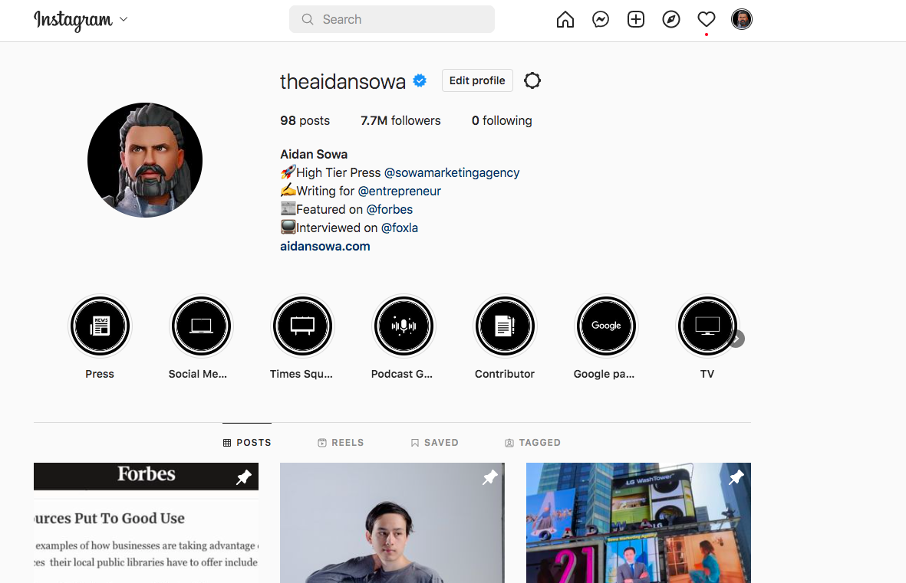Switch to the Tagged tab
Image resolution: width=906 pixels, height=583 pixels.
click(532, 443)
